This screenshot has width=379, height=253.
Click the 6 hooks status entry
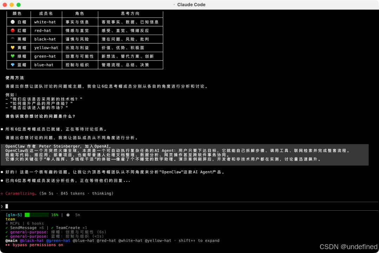(35, 223)
